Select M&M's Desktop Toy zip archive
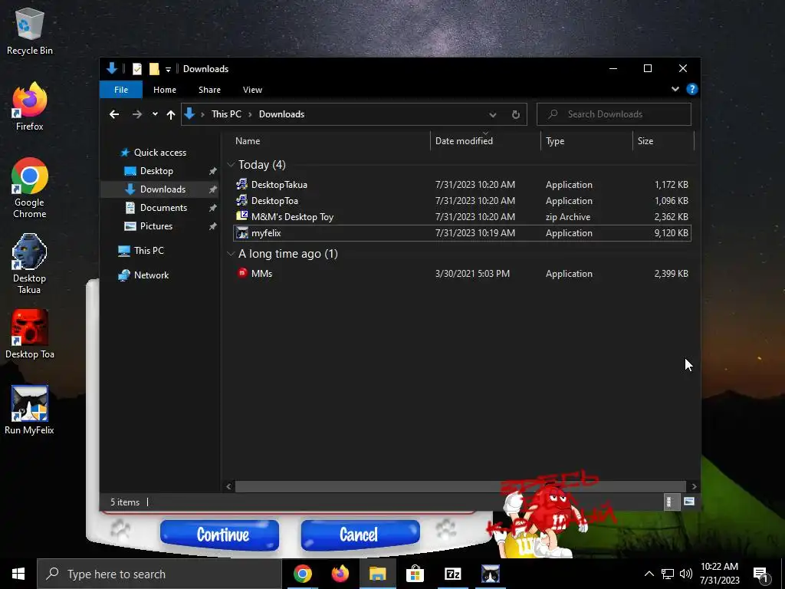Image resolution: width=785 pixels, height=589 pixels. [462, 217]
